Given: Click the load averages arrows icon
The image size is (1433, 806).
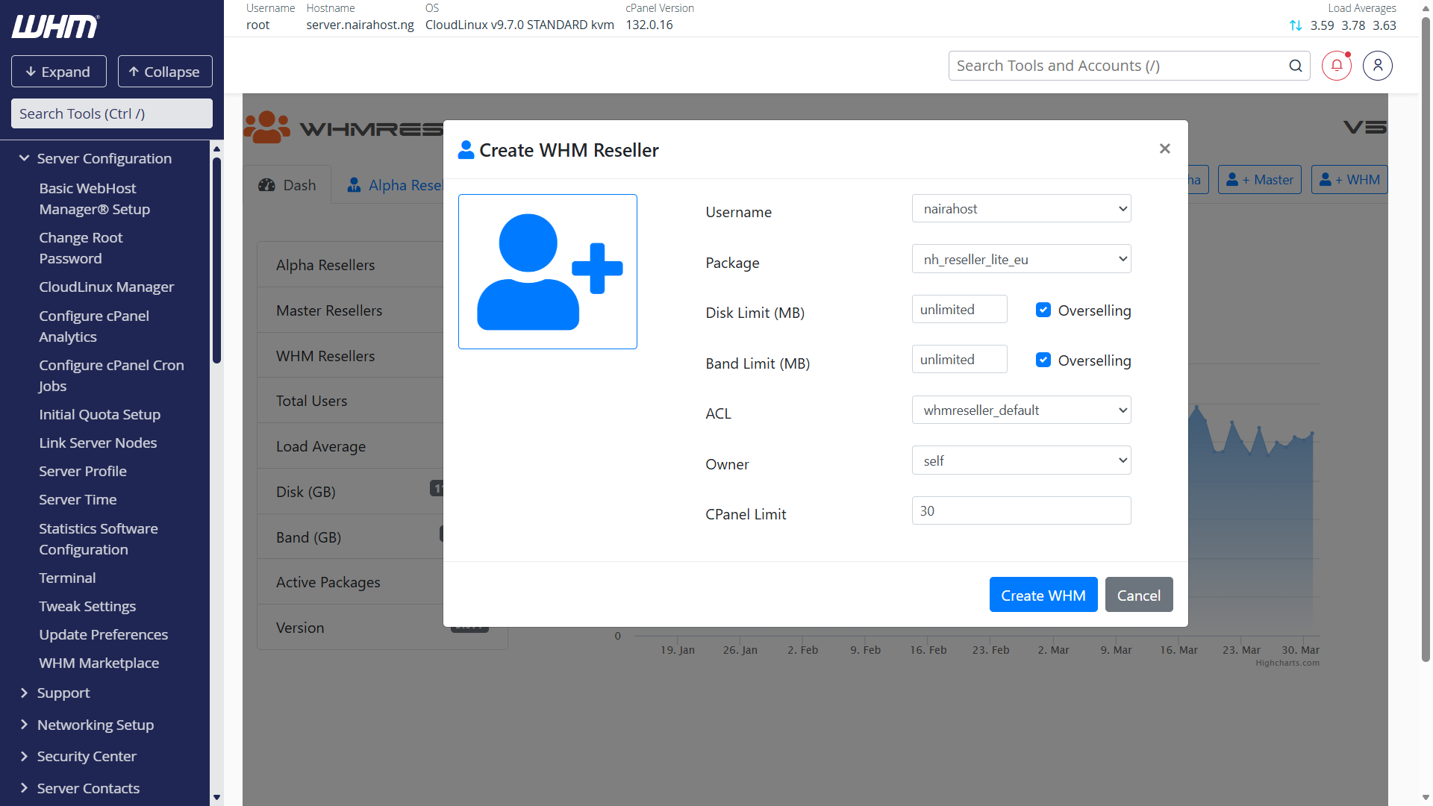Looking at the screenshot, I should pyautogui.click(x=1296, y=25).
